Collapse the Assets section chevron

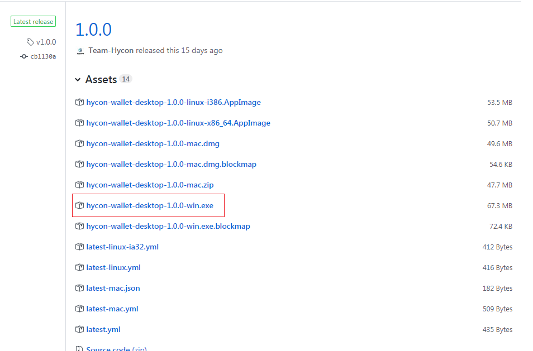pyautogui.click(x=78, y=79)
